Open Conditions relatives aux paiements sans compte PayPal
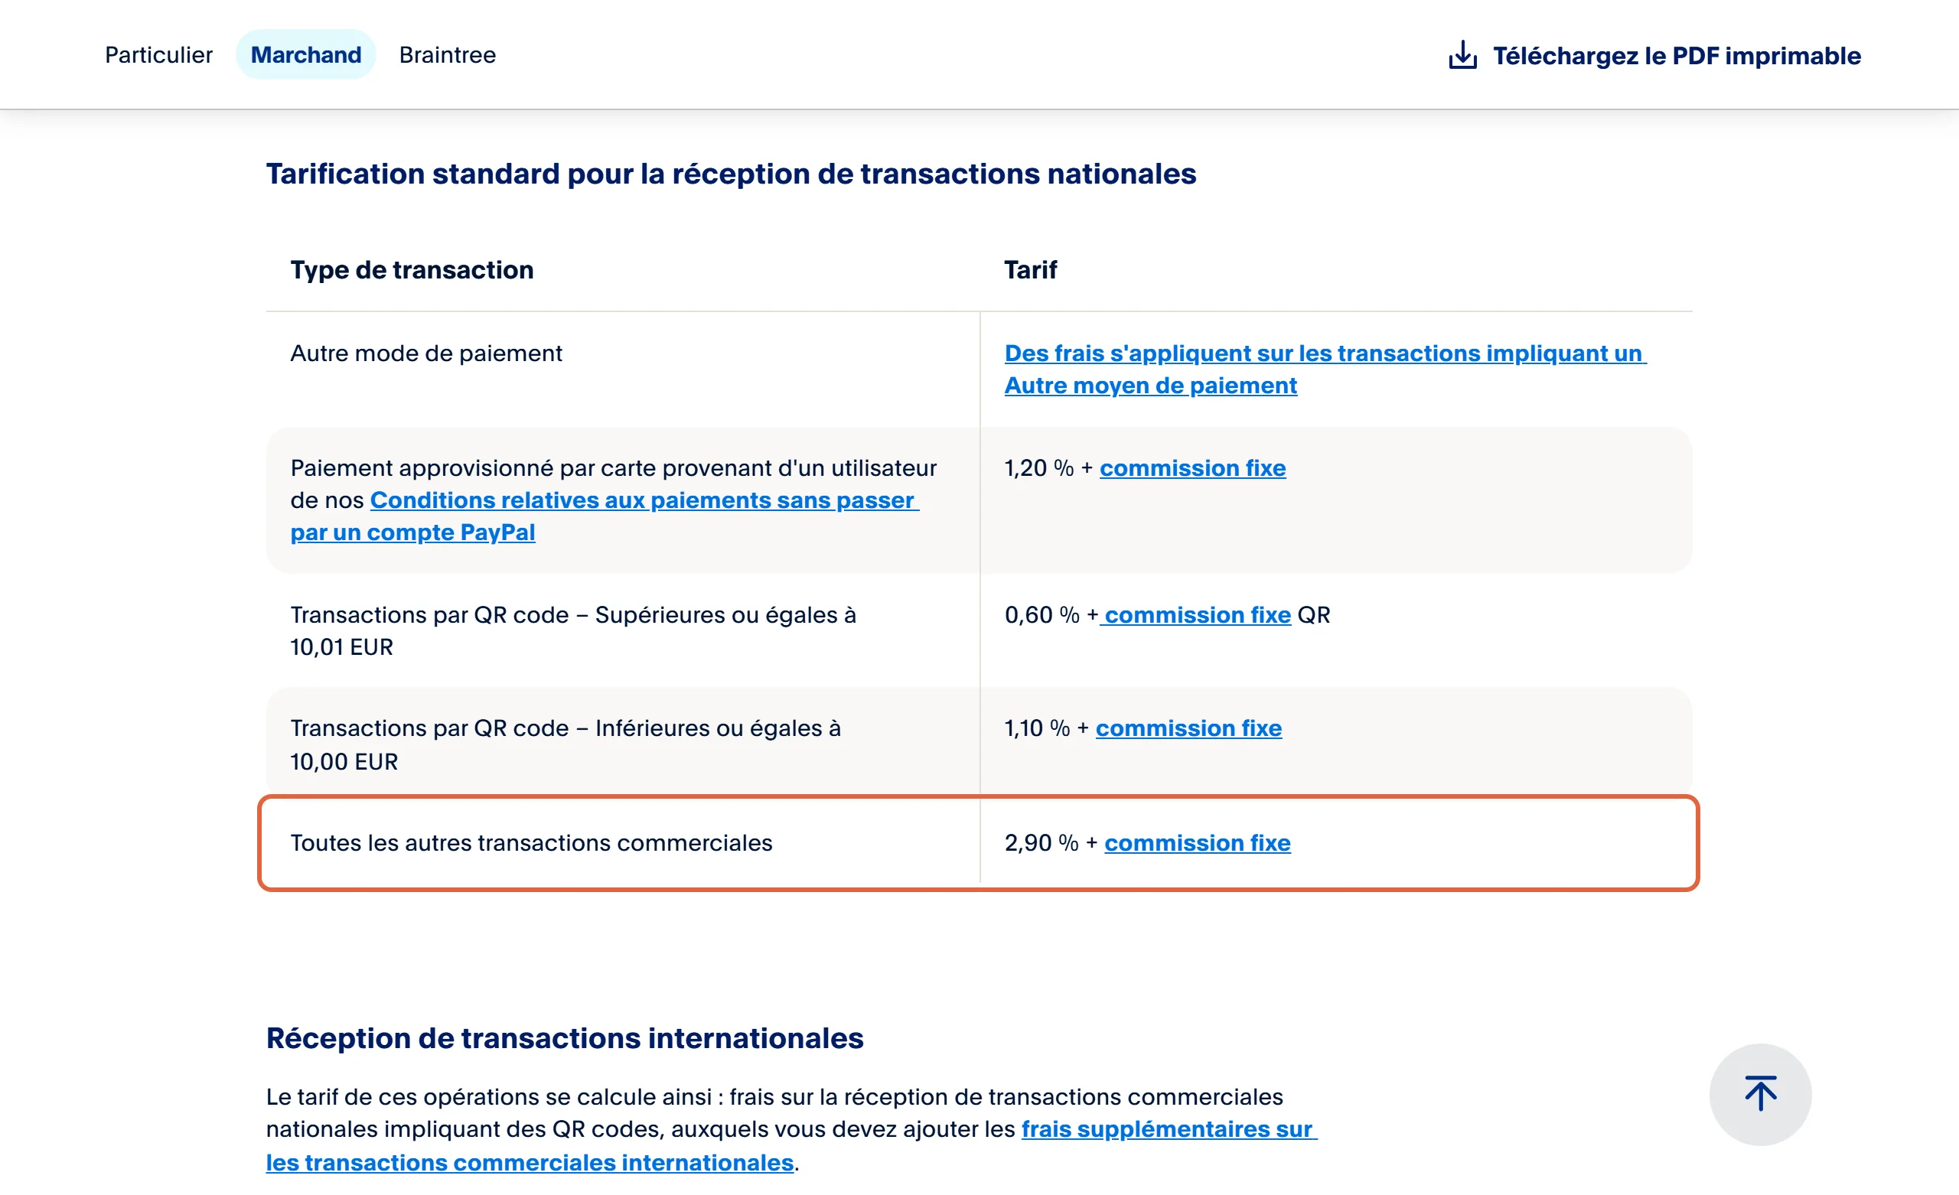 tap(605, 516)
